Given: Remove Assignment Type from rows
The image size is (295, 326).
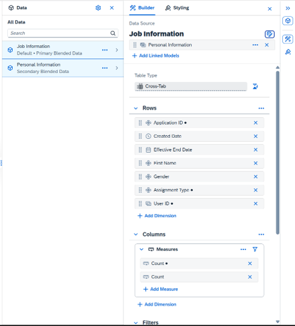Looking at the screenshot, I should coord(256,190).
